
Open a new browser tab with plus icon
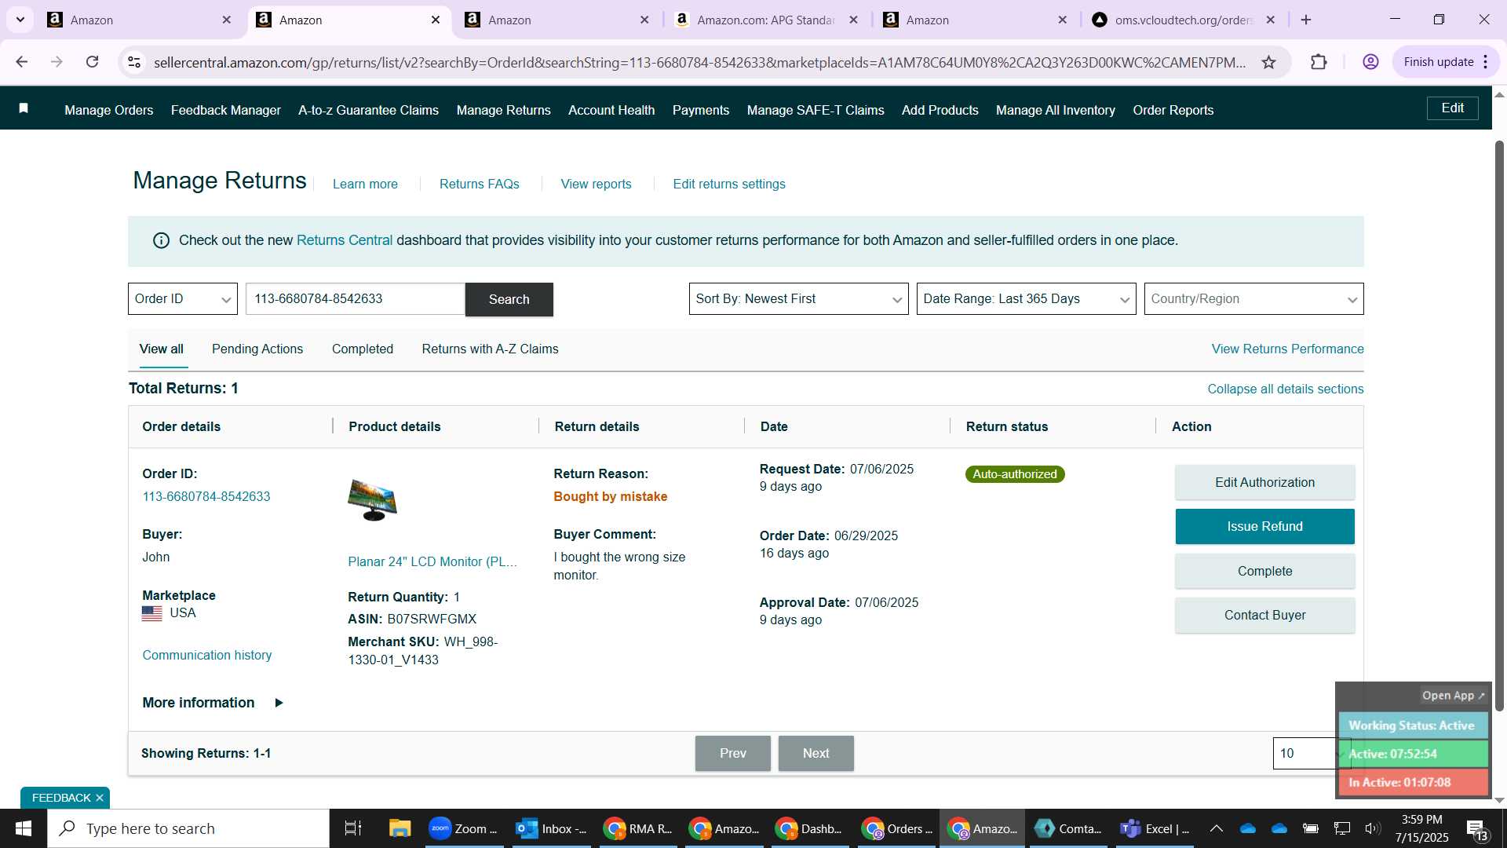[1306, 20]
